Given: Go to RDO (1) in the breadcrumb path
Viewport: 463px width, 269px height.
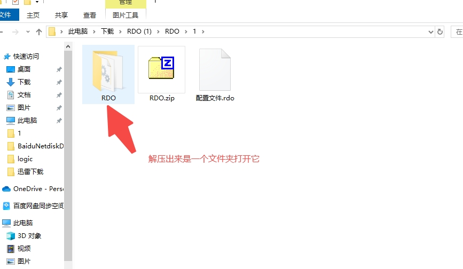Looking at the screenshot, I should [x=139, y=31].
